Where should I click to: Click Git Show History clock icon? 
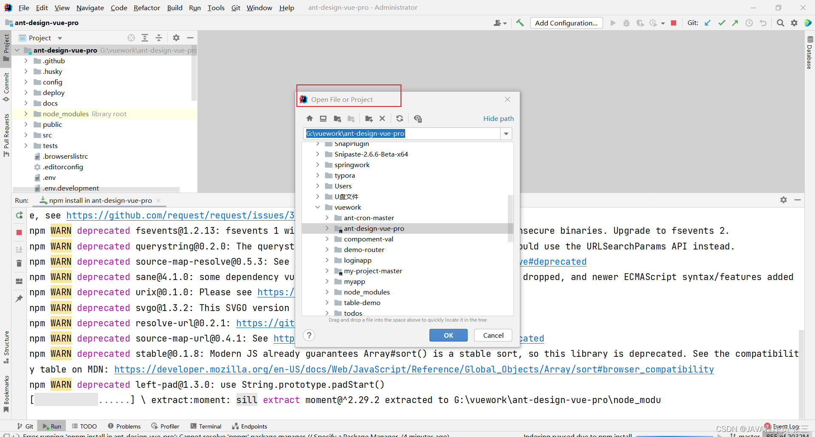[x=749, y=23]
